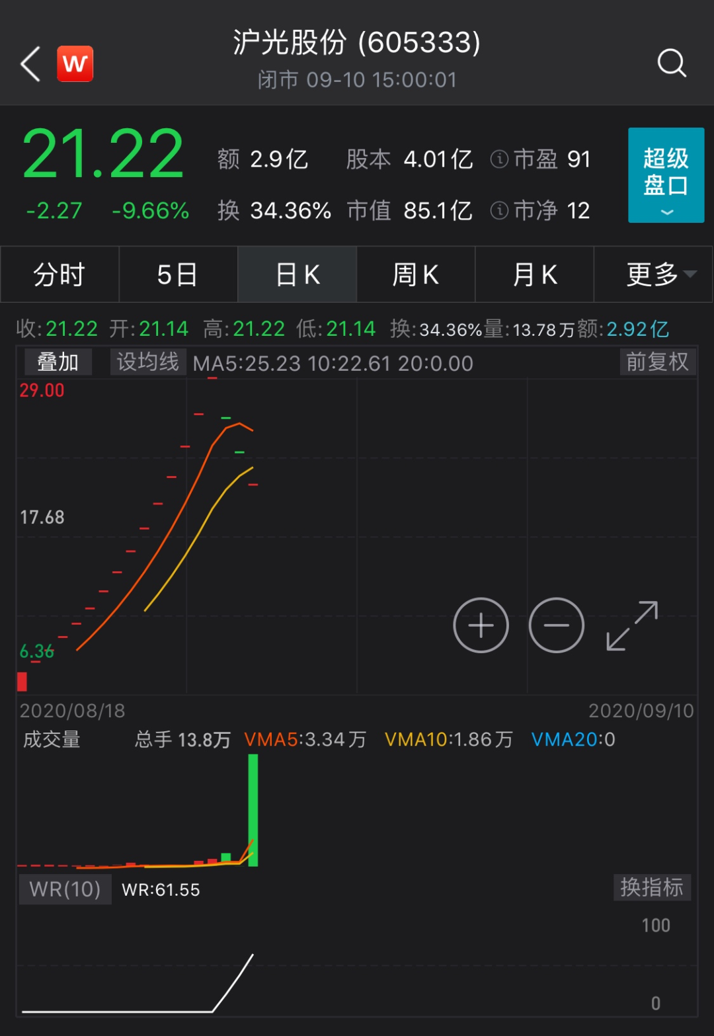The width and height of the screenshot is (714, 1036).
Task: Tap the 17.68 price axis label
Action: 42,517
